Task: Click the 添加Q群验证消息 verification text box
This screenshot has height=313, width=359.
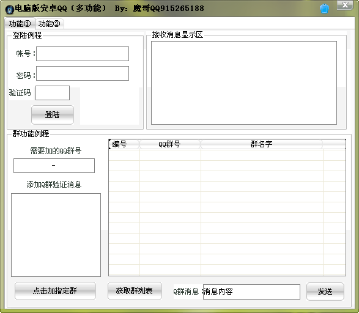Action: coord(56,235)
